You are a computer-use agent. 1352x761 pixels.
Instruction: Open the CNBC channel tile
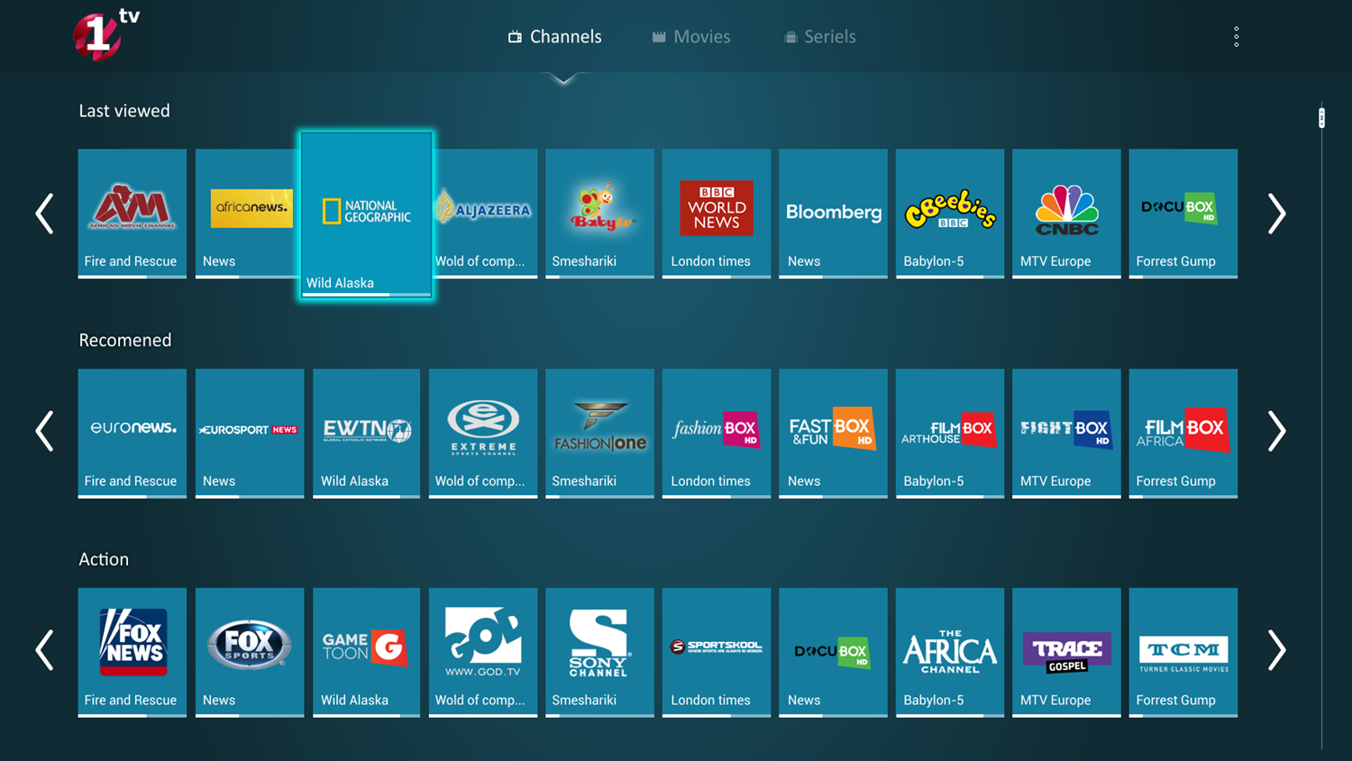point(1066,214)
